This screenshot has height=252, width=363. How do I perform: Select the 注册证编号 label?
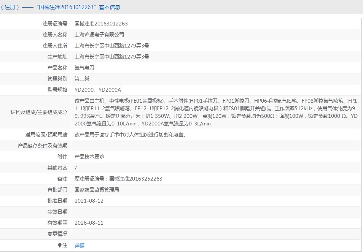[x=55, y=24]
